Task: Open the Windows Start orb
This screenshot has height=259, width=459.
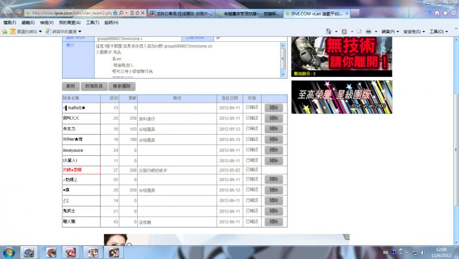Action: click(x=9, y=252)
